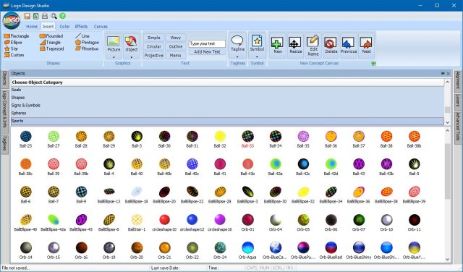Screen dimensions: 463x272
Task: Insert the Star shape
Action: tap(12, 48)
